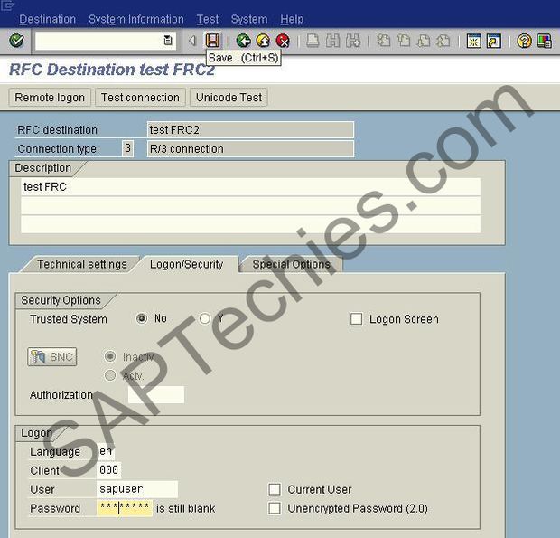560x538 pixels.
Task: Click the 'RFC Destination test FRC2' title
Action: [x=112, y=70]
